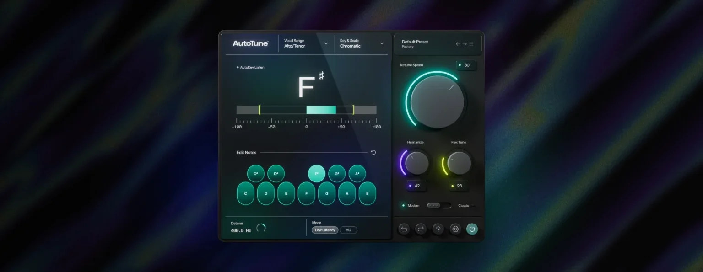Click the +50 label on pitch scale
The width and height of the screenshot is (703, 272).
point(341,127)
